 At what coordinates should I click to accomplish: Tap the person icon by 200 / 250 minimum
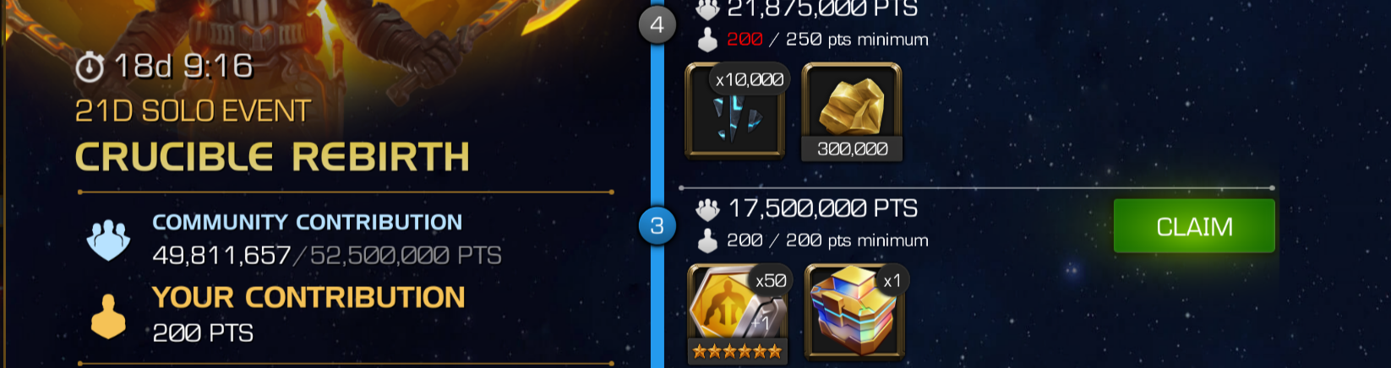click(x=707, y=40)
